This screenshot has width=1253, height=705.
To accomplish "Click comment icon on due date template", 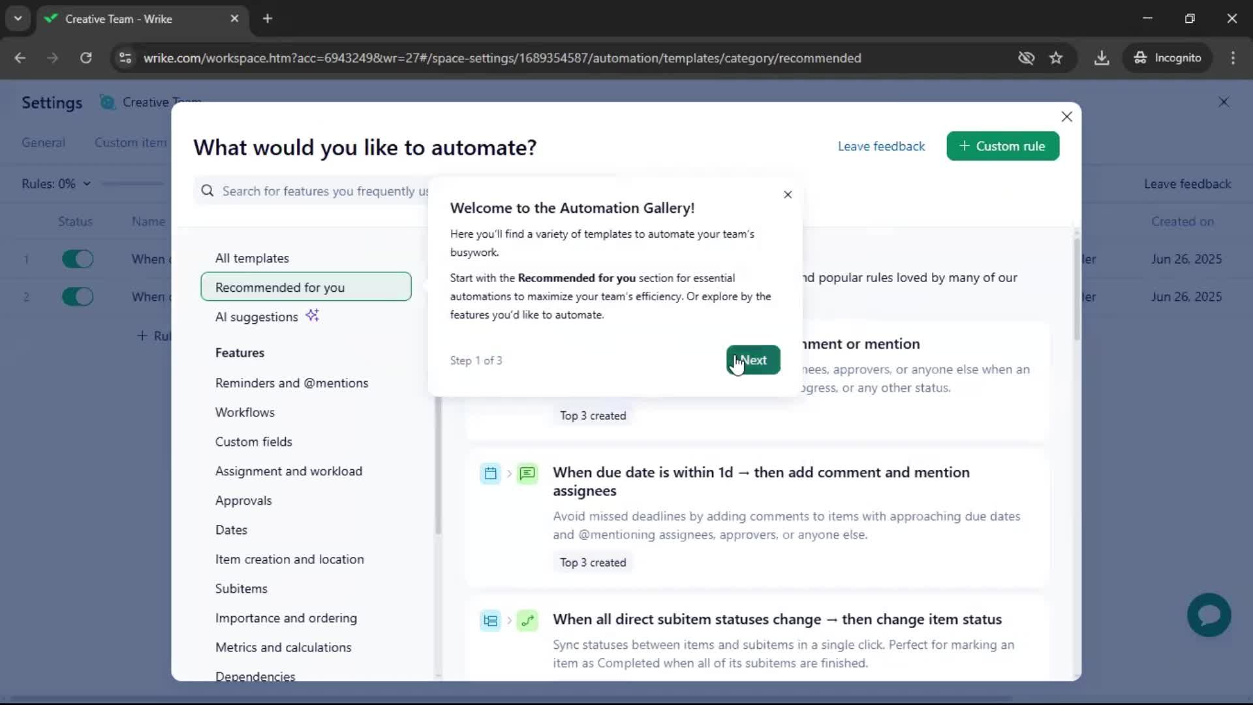I will (x=527, y=473).
